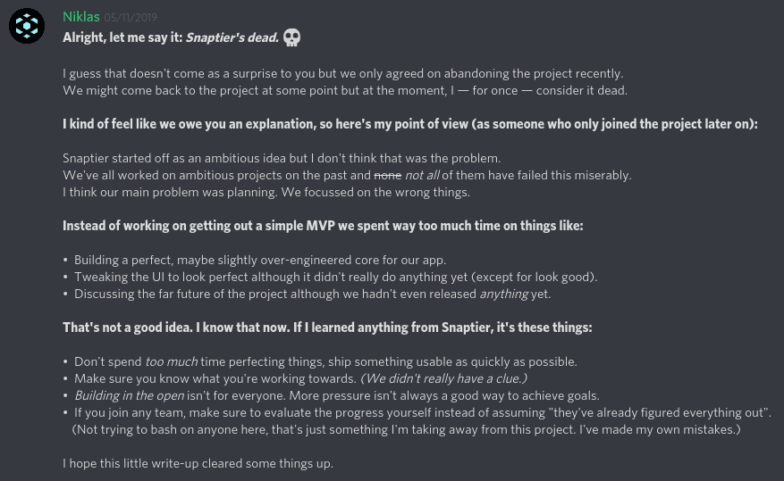
Task: Click the 05/11/2019 message timestamp
Action: [131, 18]
